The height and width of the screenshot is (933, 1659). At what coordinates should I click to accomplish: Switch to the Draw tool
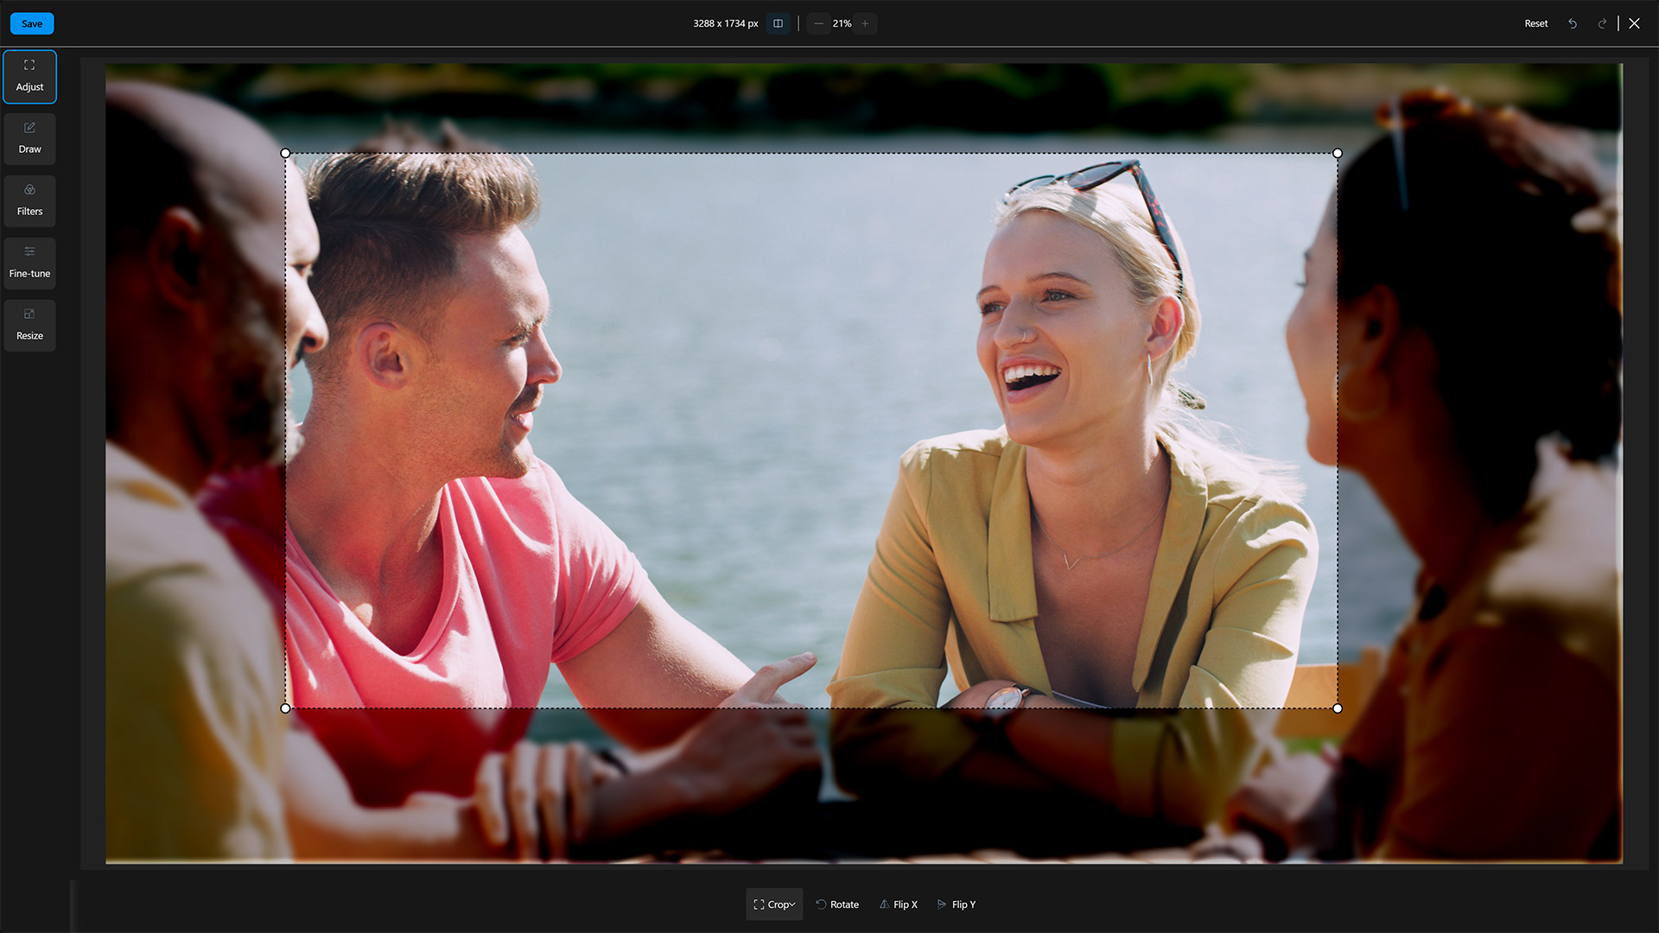(29, 139)
